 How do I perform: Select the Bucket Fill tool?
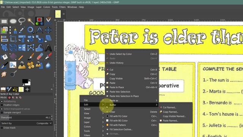click(x=4, y=57)
